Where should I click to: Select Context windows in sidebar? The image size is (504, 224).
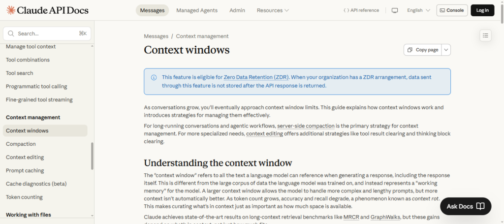(x=45, y=131)
